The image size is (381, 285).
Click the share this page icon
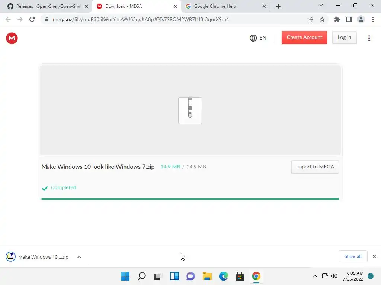click(x=310, y=19)
